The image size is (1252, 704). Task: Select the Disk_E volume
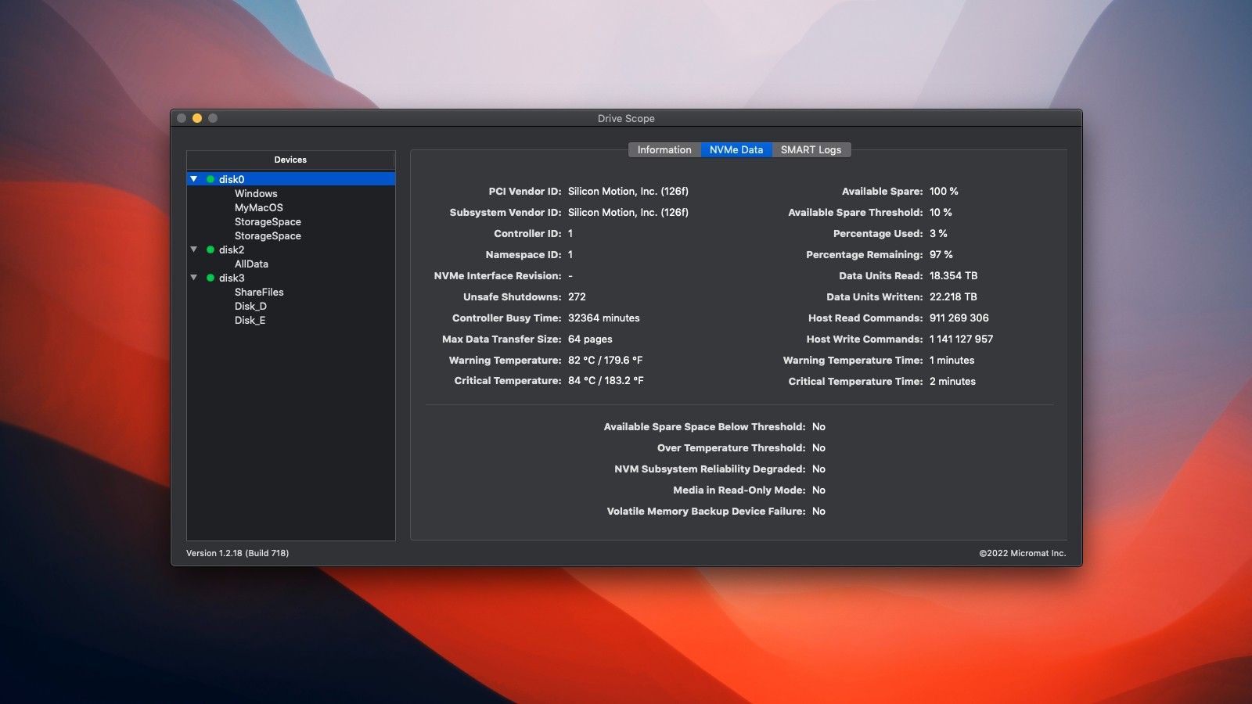coord(251,320)
